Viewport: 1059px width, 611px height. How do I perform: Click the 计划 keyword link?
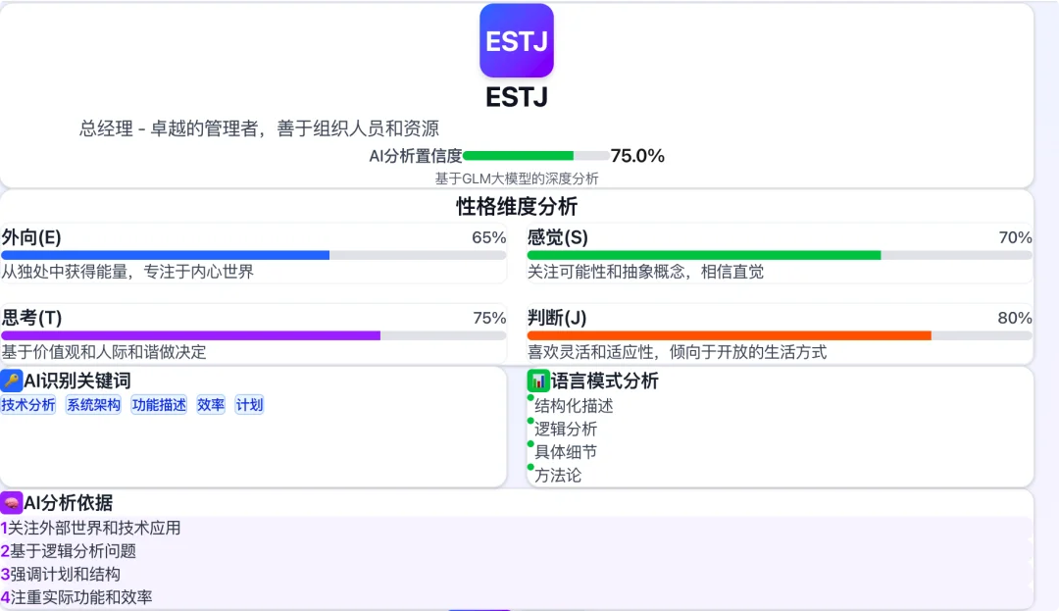click(x=249, y=404)
